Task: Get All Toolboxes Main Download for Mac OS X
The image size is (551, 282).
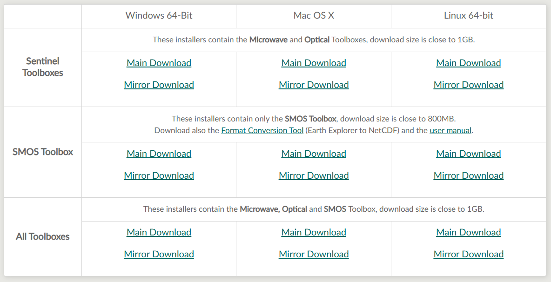Action: 314,232
